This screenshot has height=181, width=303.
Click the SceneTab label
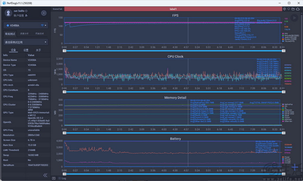57,9
